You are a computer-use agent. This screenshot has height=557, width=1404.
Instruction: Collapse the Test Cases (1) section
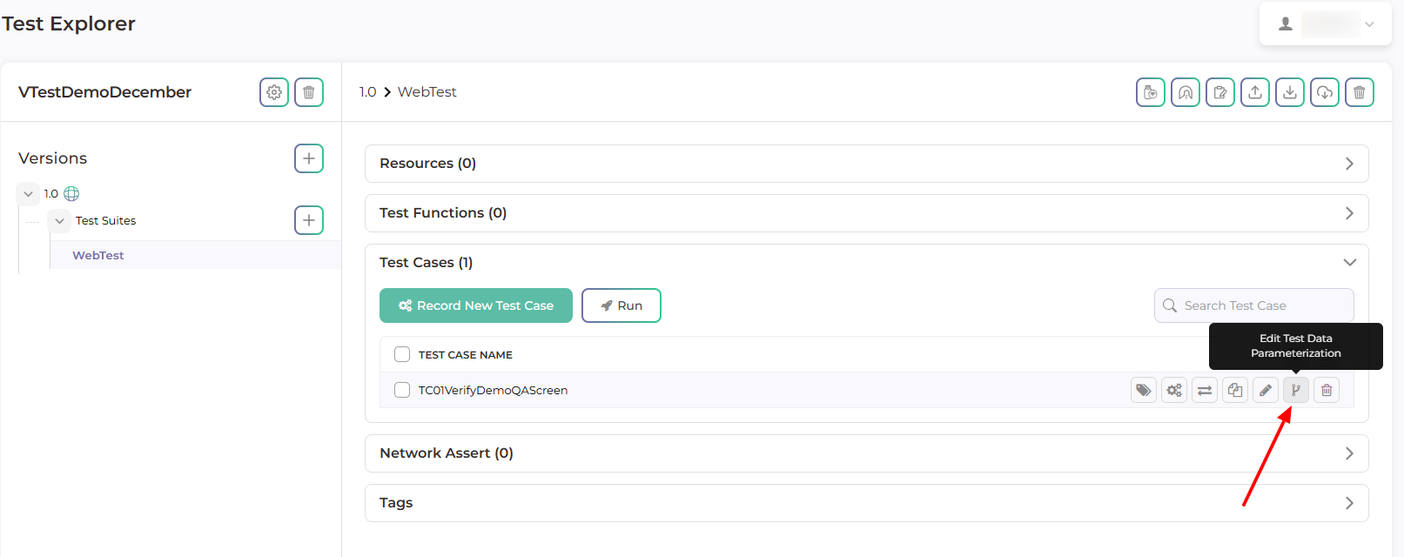coord(1349,263)
